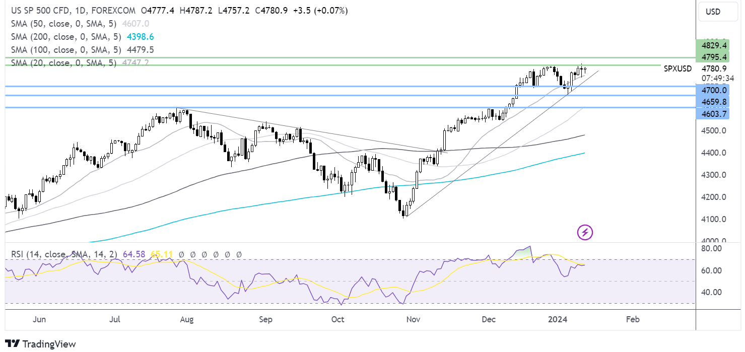Click the RSI 14 indicator legend
Viewport: 745px width, 352px height.
(64, 255)
